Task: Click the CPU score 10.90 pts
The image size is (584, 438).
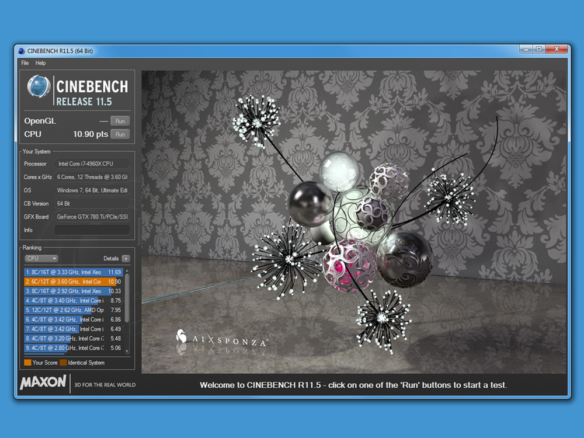Action: coord(91,134)
